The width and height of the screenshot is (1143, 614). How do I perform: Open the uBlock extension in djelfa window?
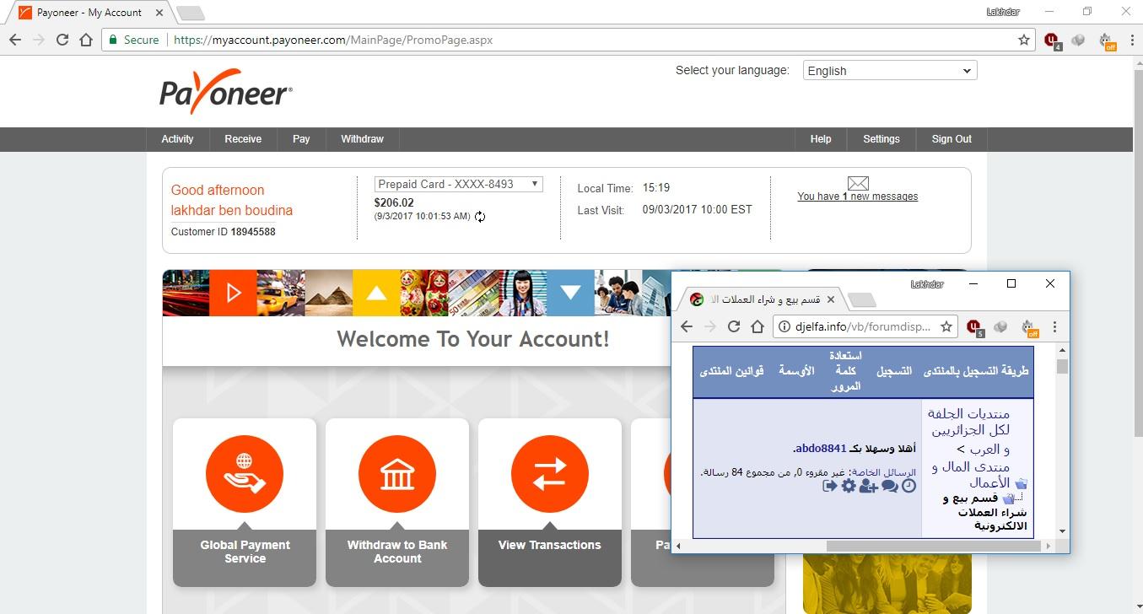[974, 327]
